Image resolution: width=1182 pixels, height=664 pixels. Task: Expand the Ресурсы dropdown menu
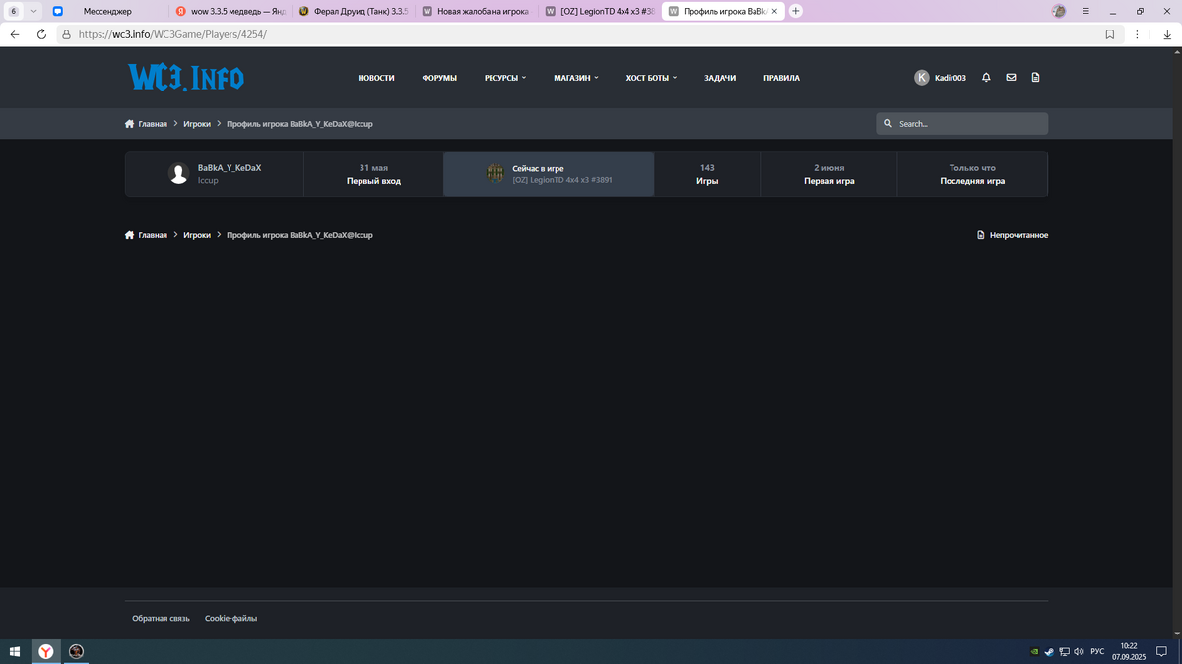504,78
